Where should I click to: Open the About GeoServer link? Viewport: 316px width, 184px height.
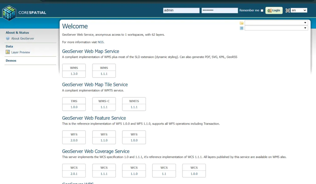[x=23, y=39]
